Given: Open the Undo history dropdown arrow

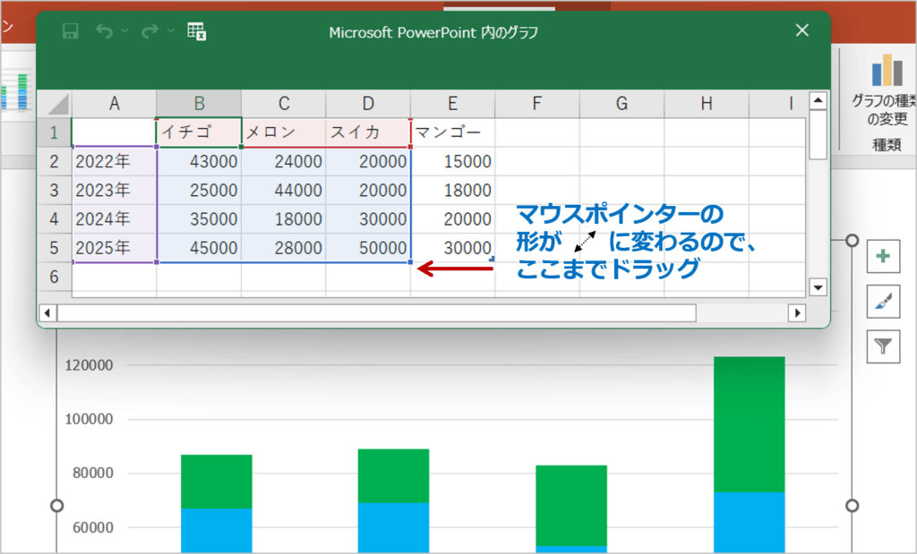Looking at the screenshot, I should pyautogui.click(x=124, y=30).
